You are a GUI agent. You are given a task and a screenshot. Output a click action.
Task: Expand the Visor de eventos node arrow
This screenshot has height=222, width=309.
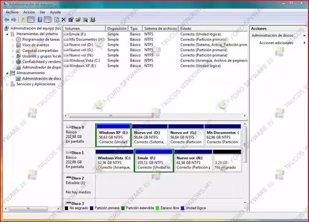pyautogui.click(x=13, y=45)
